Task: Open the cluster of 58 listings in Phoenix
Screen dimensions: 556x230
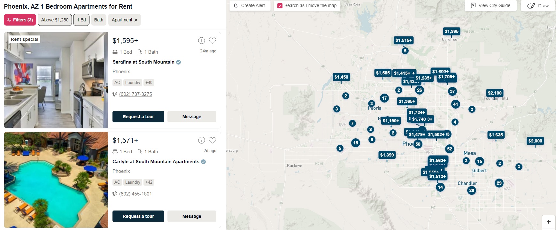Action: point(418,144)
